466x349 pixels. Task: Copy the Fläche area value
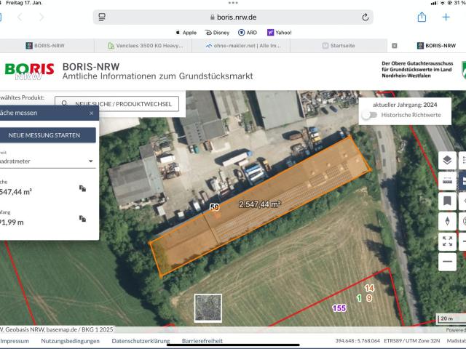83,188
